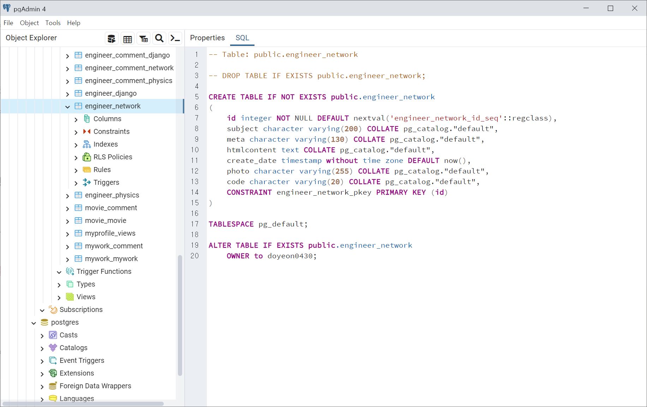Image resolution: width=647 pixels, height=407 pixels.
Task: Click the engineer_network table icon
Action: pyautogui.click(x=78, y=106)
